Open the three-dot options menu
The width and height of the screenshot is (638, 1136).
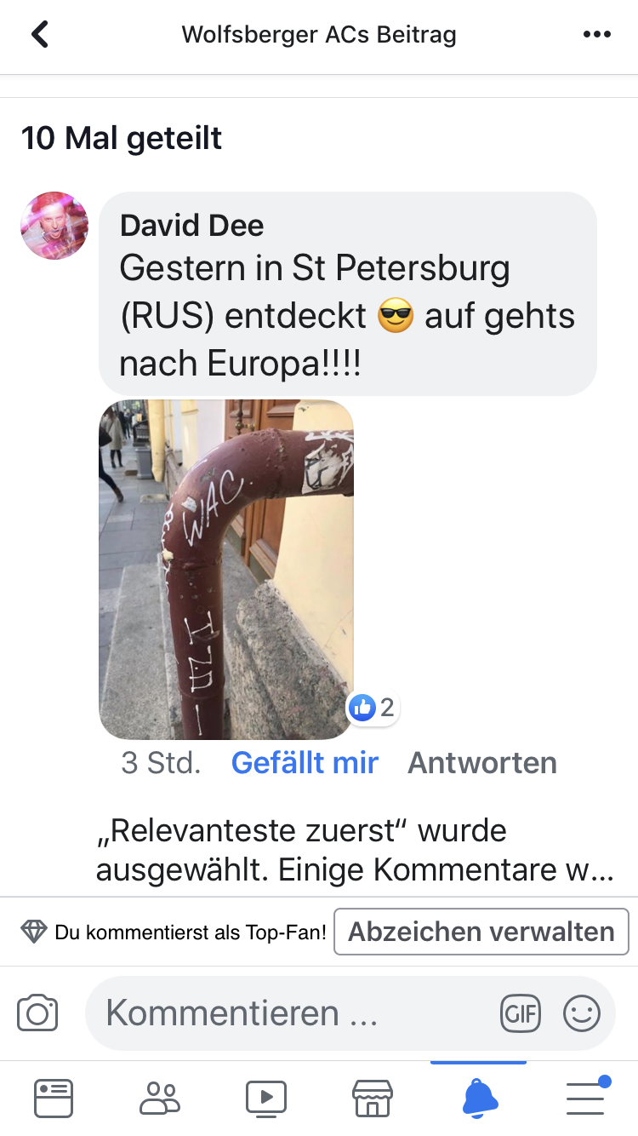coord(597,35)
